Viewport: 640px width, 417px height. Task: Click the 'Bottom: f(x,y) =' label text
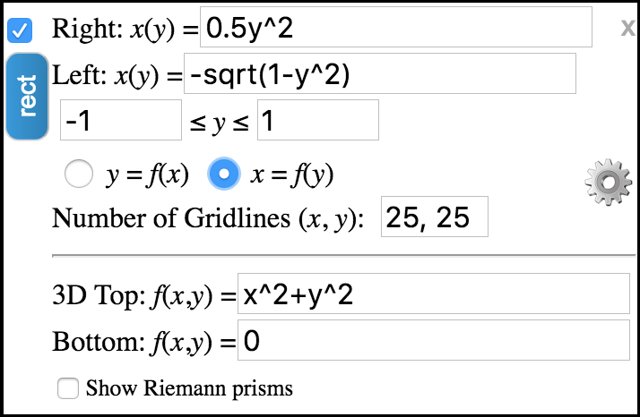[144, 342]
